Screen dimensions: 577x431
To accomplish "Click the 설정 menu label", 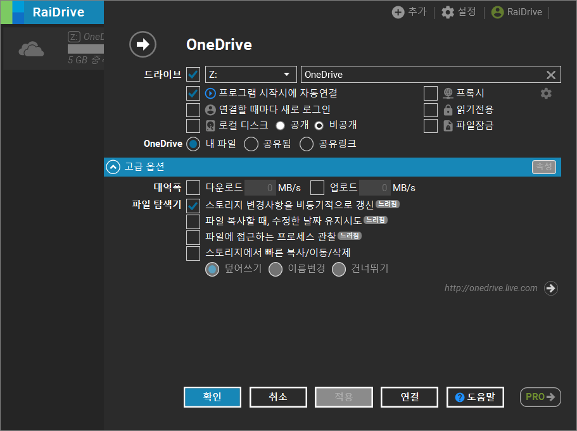I will pyautogui.click(x=467, y=12).
